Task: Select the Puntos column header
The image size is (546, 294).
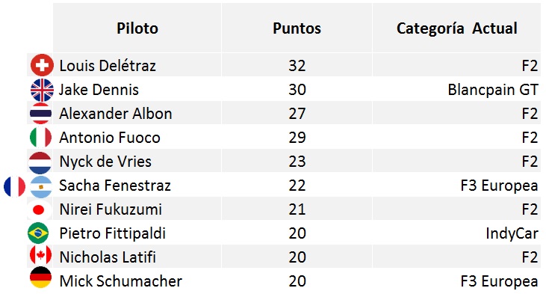Action: tap(297, 28)
